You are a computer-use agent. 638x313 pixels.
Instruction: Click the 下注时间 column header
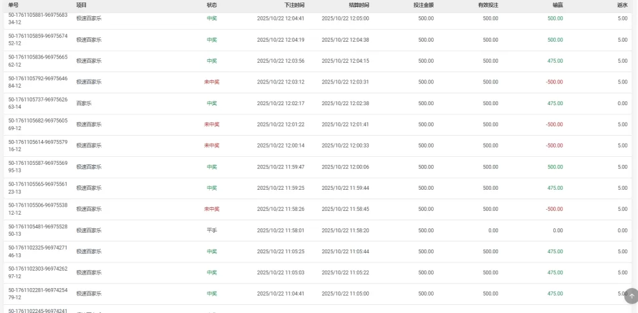[x=294, y=5]
